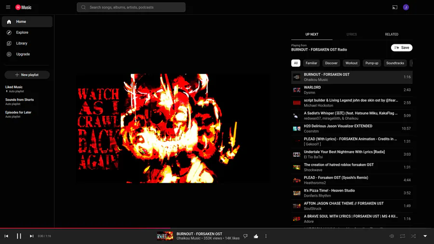Focus the search songs, albums, artists field
Screen dimensions: 434x244
tap(131, 7)
